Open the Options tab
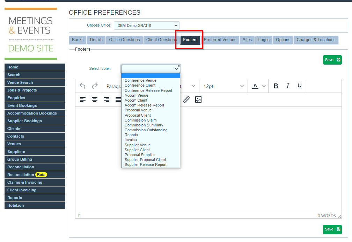 pos(283,40)
